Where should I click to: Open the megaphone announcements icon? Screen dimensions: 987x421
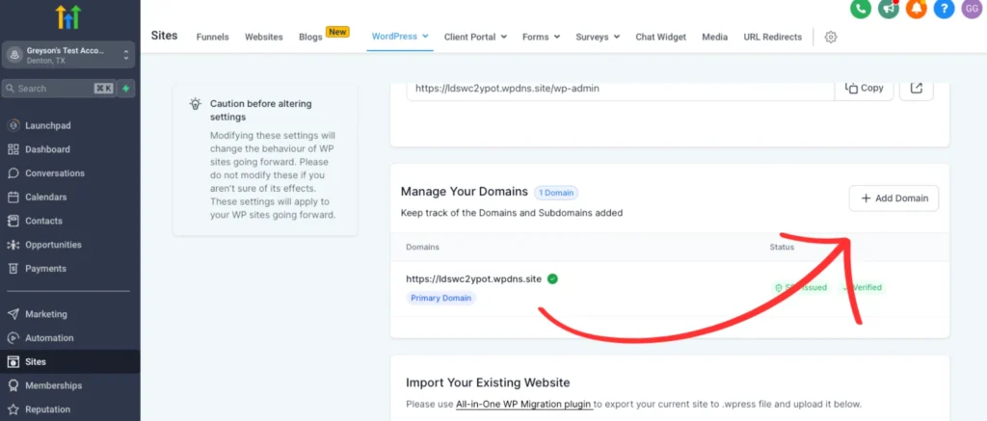(888, 9)
